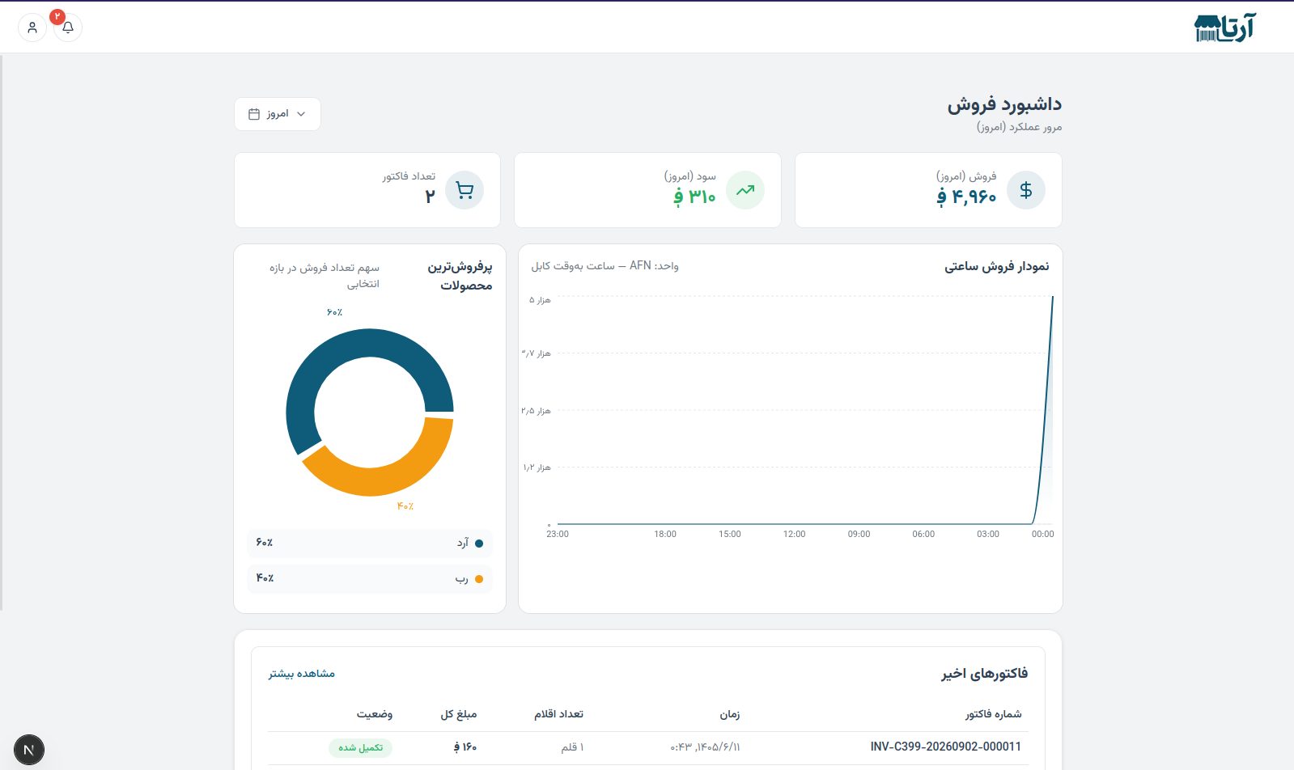Viewport: 1294px width, 770px height.
Task: Click invoice number INV-C399-20260902-000011
Action: (946, 747)
